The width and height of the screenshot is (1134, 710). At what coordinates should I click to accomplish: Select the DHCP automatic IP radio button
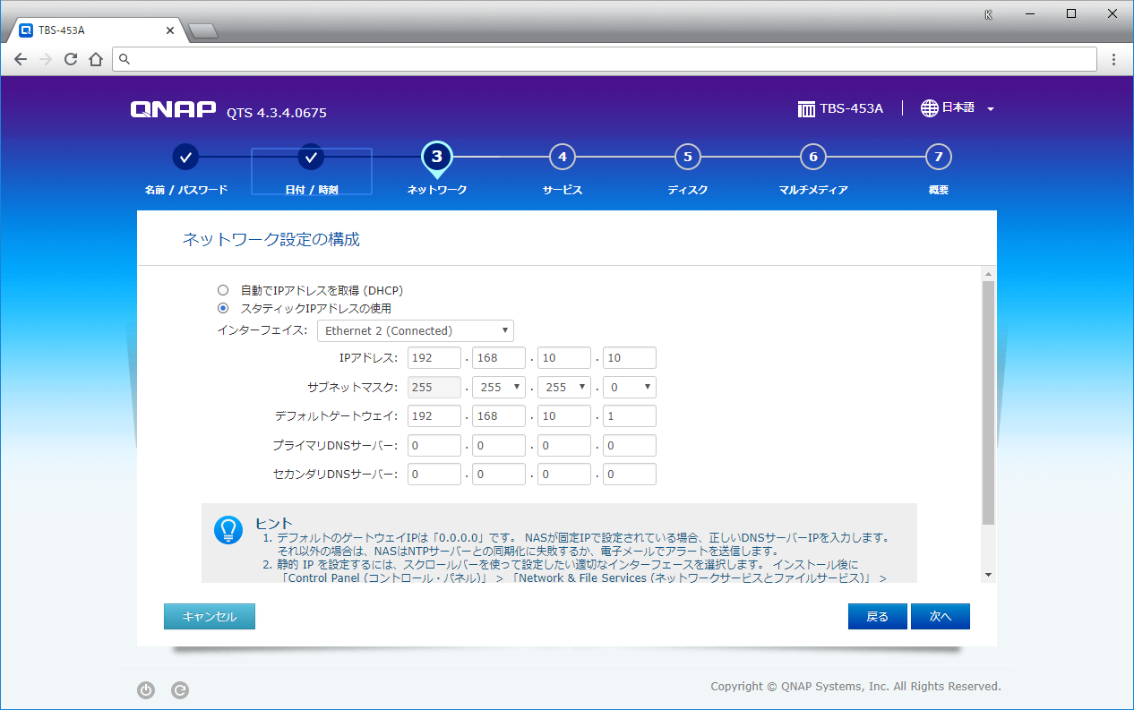coord(223,290)
